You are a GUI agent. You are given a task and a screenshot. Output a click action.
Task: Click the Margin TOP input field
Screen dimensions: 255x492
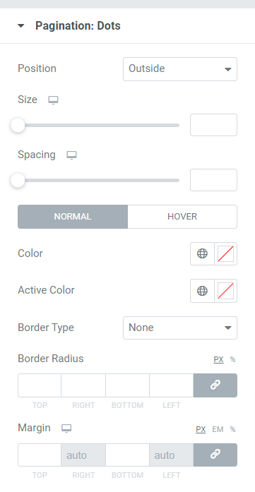coord(40,455)
